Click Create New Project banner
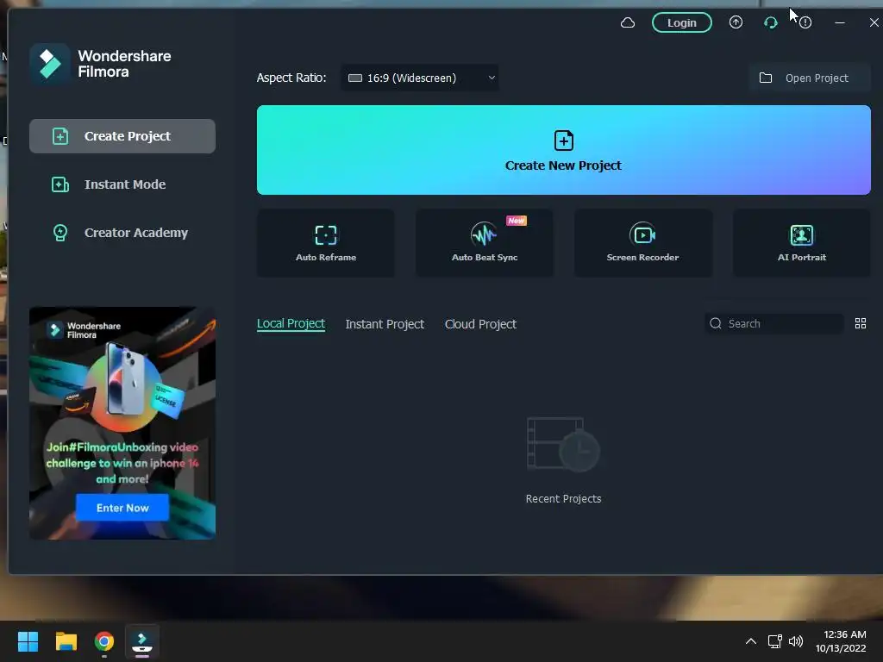 coord(564,150)
